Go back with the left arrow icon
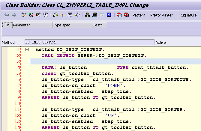 (x=7, y=15)
